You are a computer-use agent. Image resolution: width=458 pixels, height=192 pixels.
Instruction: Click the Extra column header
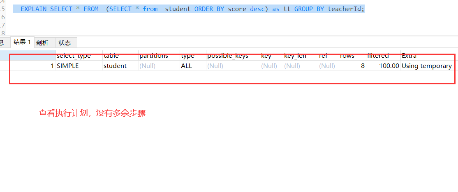coord(427,55)
